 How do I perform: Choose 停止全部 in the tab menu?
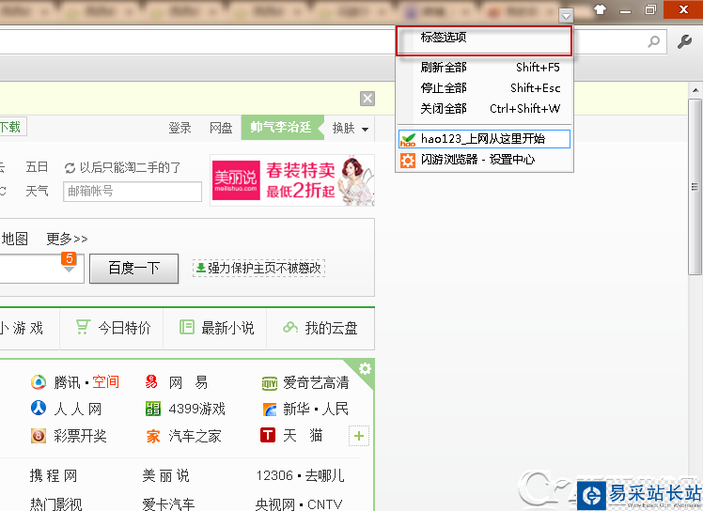coord(484,88)
